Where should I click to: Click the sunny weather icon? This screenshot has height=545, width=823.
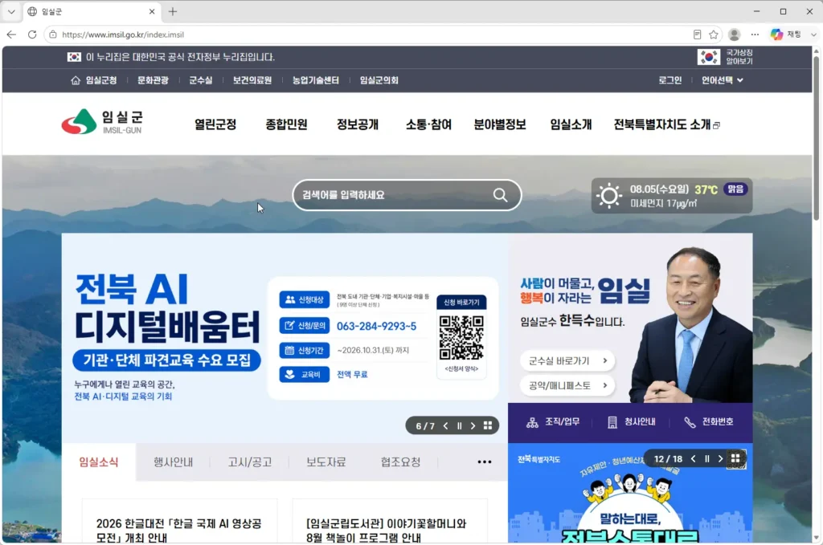pyautogui.click(x=609, y=196)
